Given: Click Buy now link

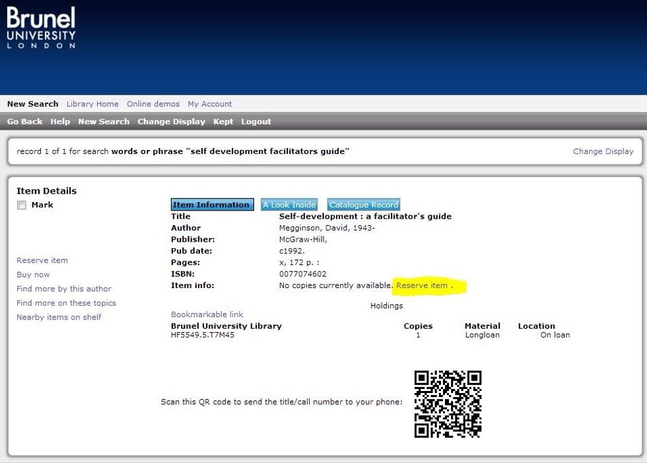Looking at the screenshot, I should click(33, 274).
